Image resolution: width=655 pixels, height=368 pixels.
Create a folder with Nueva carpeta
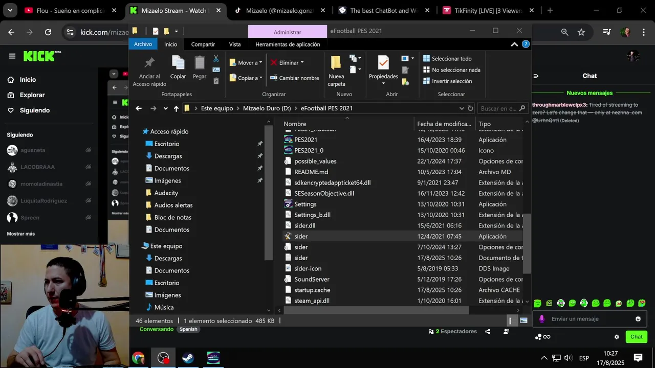point(336,71)
